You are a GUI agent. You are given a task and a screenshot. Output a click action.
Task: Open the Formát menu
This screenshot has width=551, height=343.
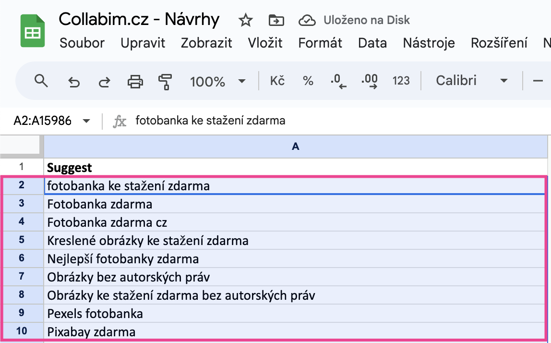click(320, 43)
